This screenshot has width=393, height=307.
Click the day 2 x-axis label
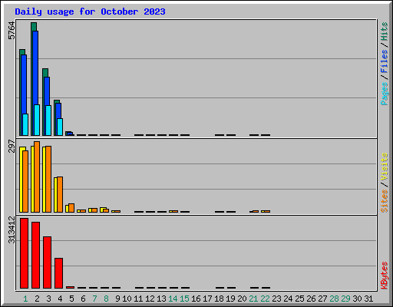(37, 299)
